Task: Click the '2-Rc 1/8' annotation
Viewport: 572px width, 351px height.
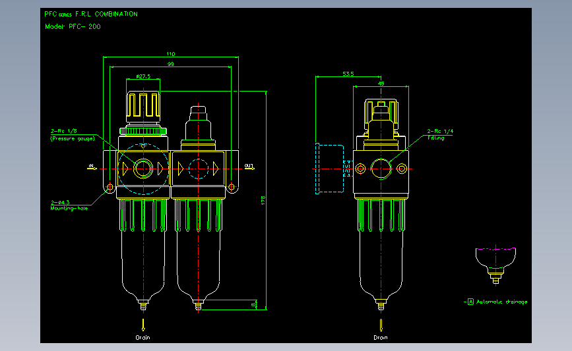Action: (64, 130)
